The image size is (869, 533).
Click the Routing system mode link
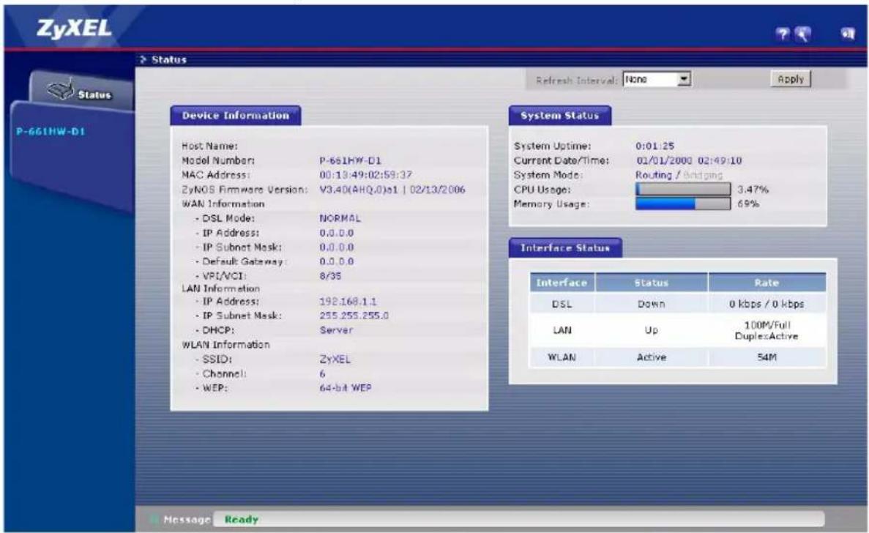[x=654, y=175]
